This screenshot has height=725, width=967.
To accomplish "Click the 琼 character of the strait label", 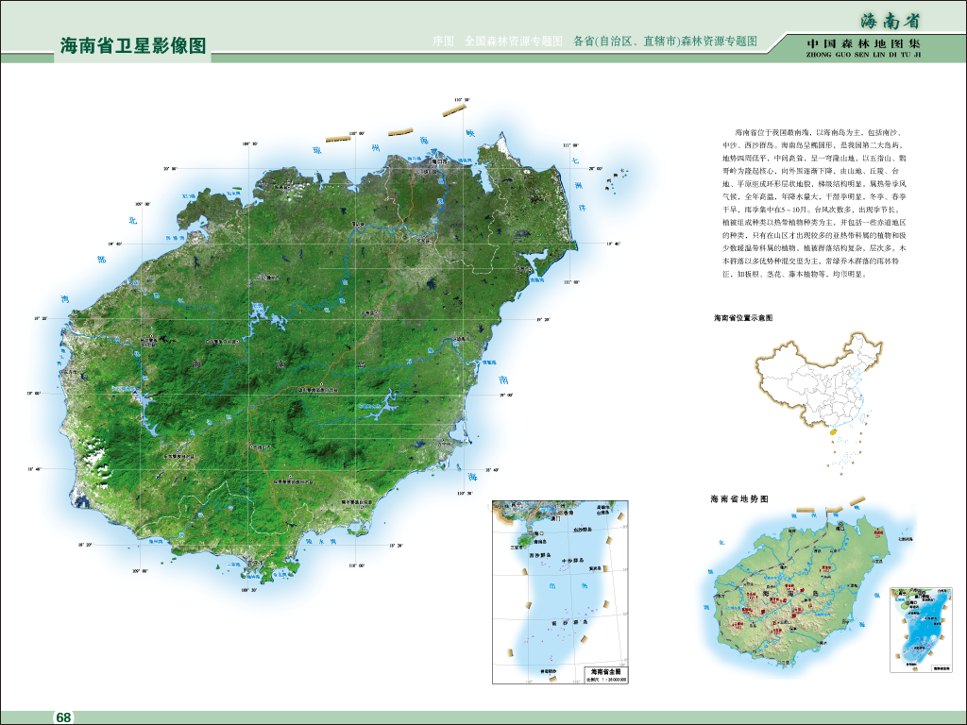I will [317, 150].
